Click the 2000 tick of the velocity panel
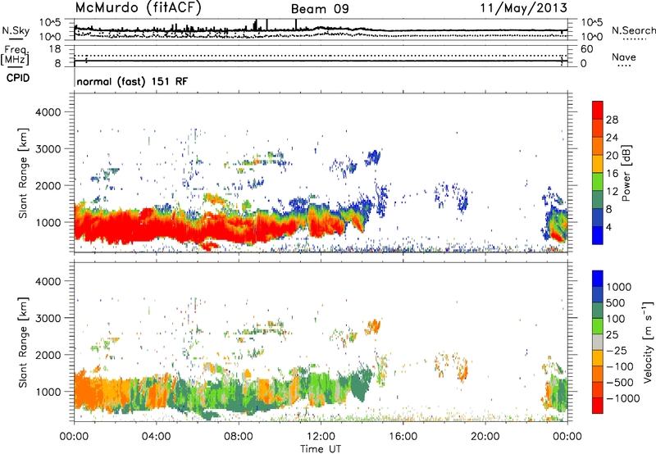 tap(48, 355)
